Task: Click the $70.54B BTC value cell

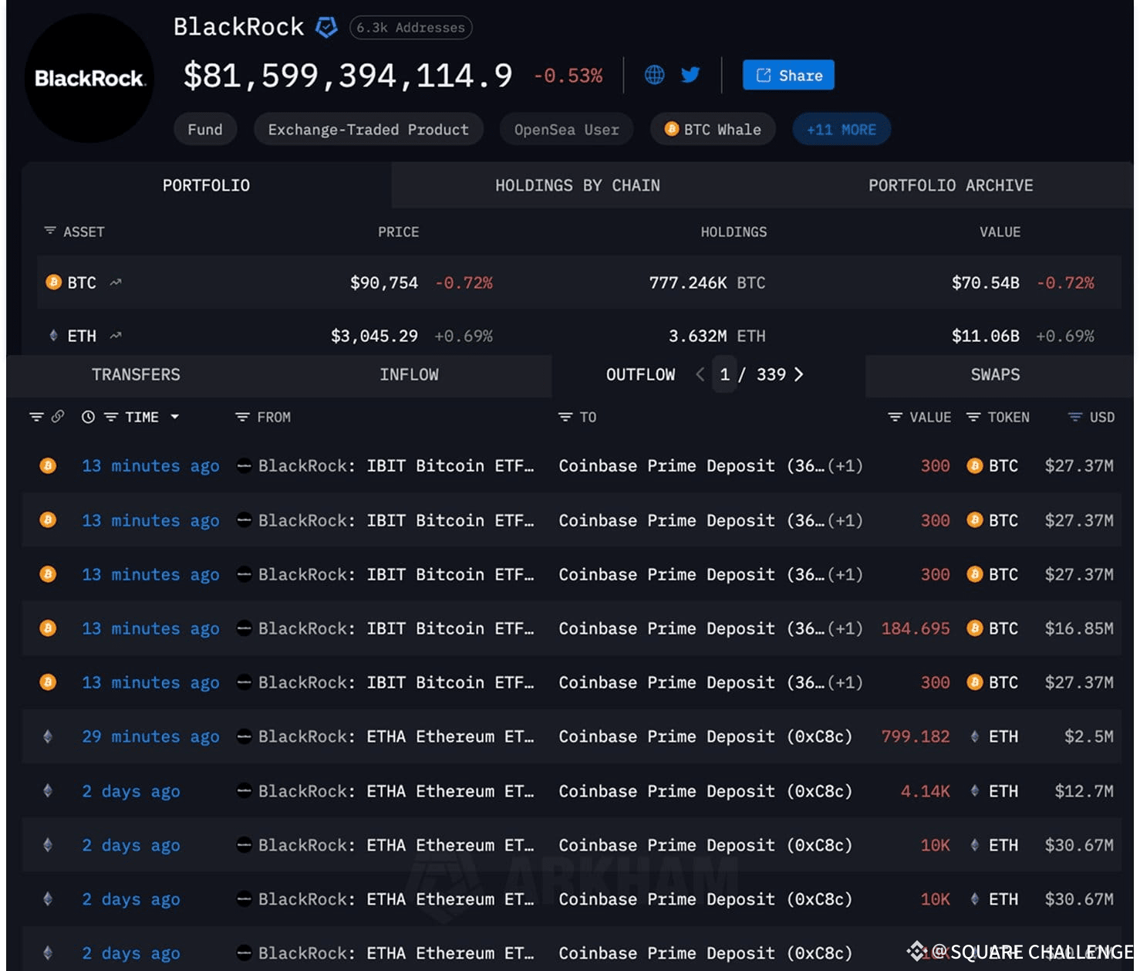Action: pyautogui.click(x=985, y=283)
